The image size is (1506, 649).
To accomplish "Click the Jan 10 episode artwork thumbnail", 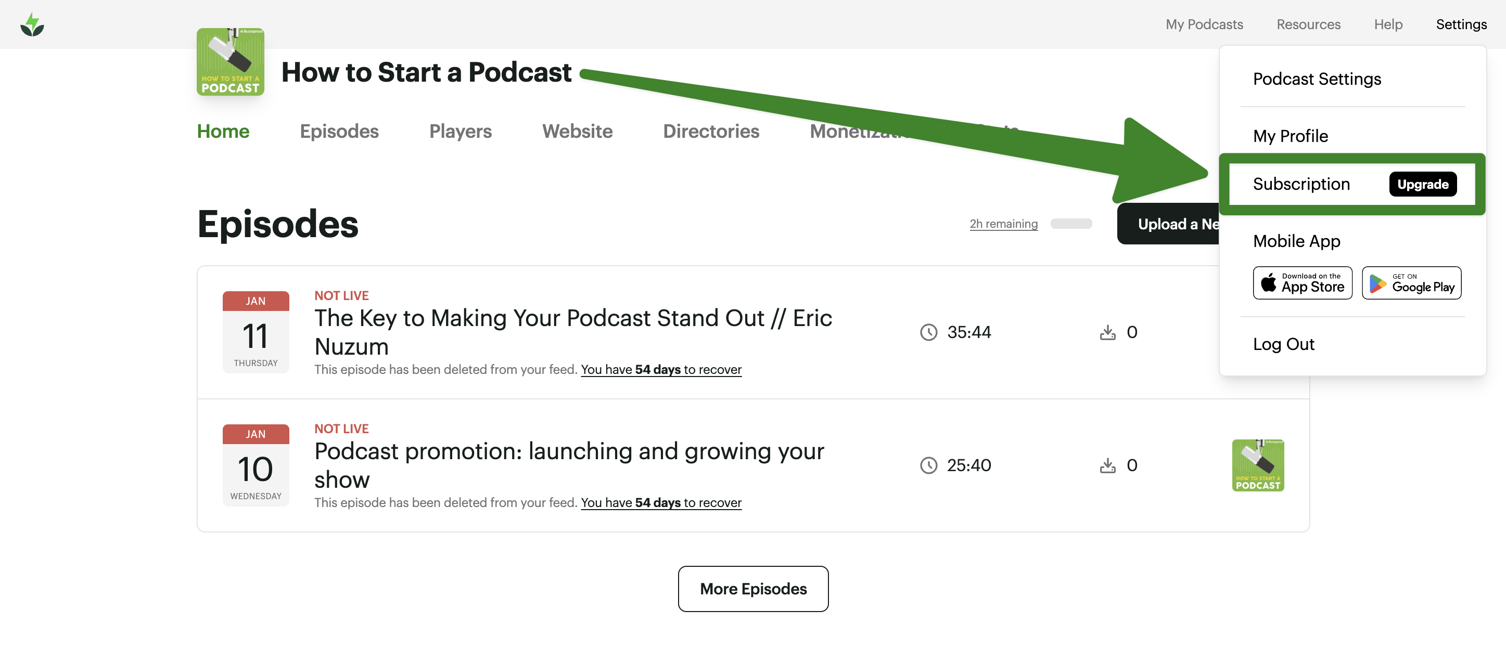I will coord(1258,465).
